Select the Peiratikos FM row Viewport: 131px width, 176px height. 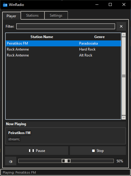click(63, 43)
